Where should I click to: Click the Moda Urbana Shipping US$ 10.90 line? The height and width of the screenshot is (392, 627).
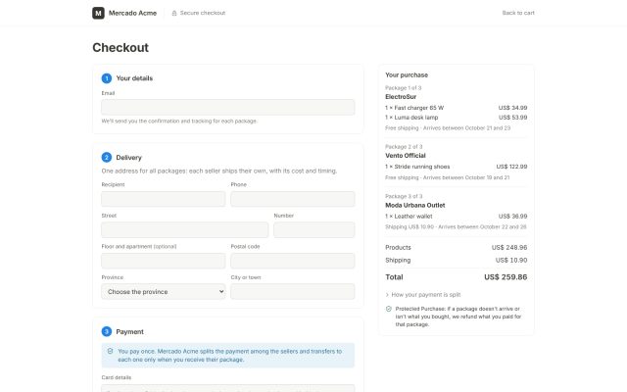456,226
